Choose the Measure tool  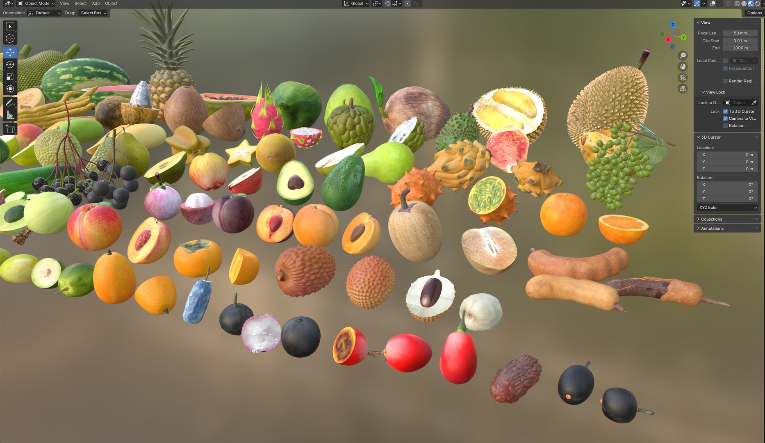[x=10, y=115]
